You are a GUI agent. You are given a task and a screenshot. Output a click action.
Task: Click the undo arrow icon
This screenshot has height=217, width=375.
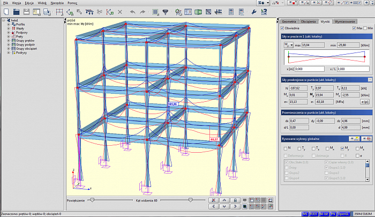(x=132, y=11)
